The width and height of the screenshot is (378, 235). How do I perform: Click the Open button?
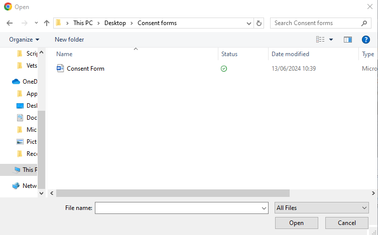click(x=297, y=223)
